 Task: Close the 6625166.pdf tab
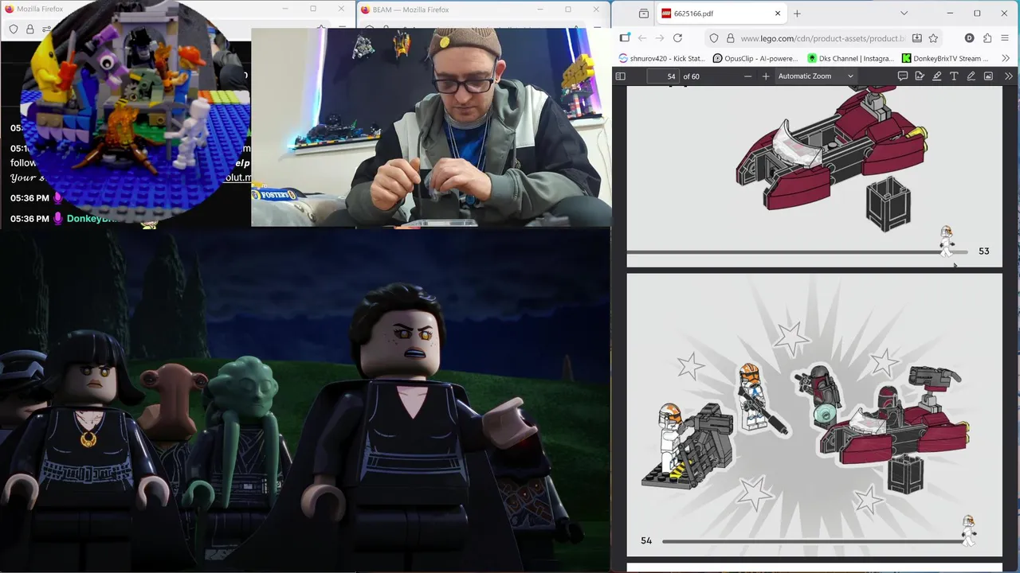[778, 14]
